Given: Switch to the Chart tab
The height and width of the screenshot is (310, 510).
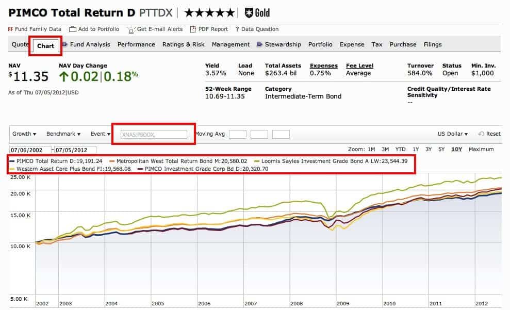Looking at the screenshot, I should (x=45, y=46).
